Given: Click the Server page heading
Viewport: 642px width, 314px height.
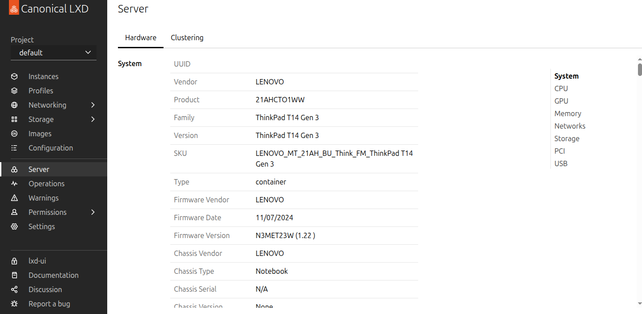Looking at the screenshot, I should 133,8.
